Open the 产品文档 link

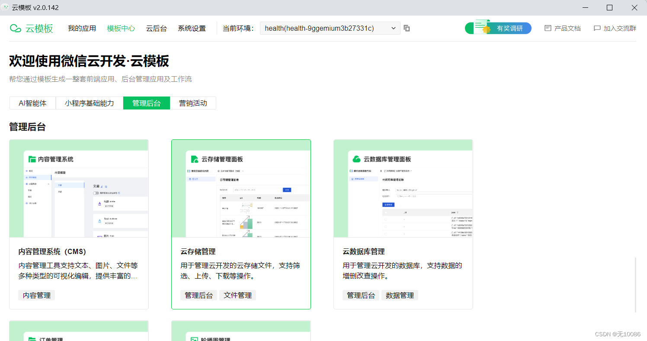click(562, 28)
